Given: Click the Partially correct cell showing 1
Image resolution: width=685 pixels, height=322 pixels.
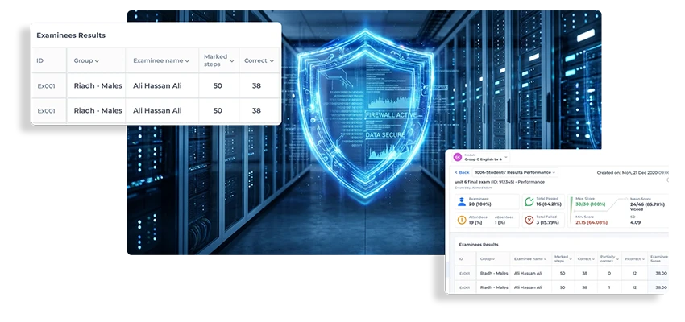Looking at the screenshot, I should click(609, 287).
